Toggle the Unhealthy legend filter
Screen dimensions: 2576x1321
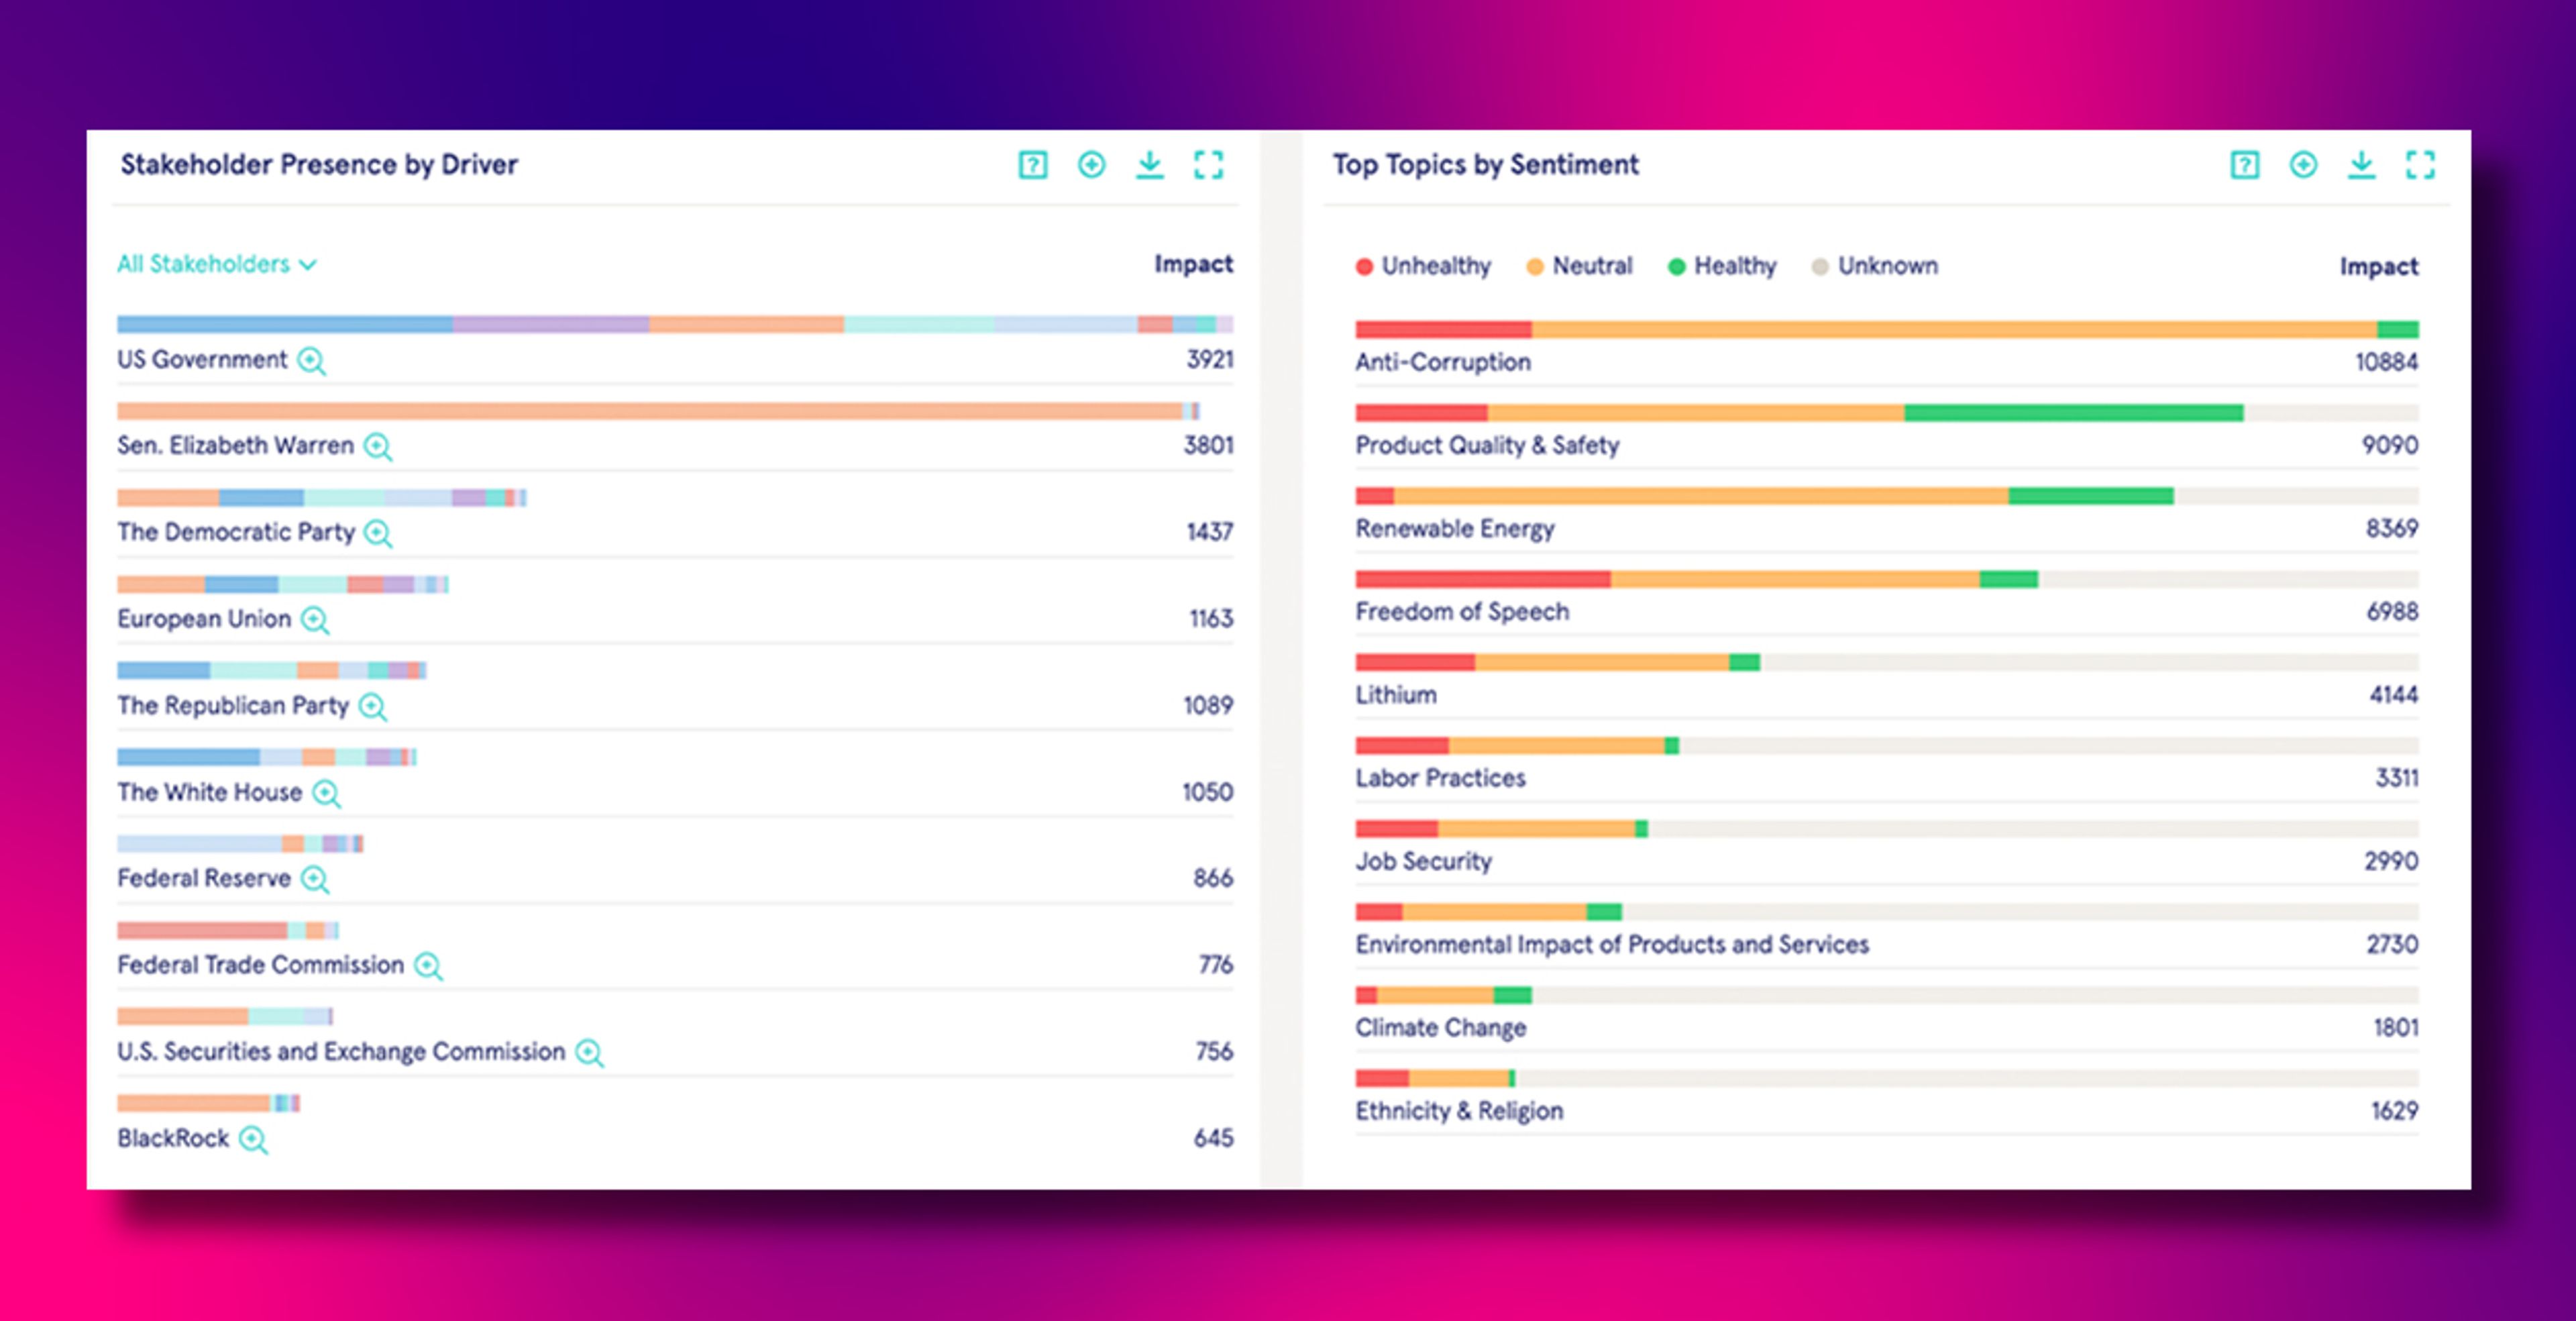coord(1423,266)
